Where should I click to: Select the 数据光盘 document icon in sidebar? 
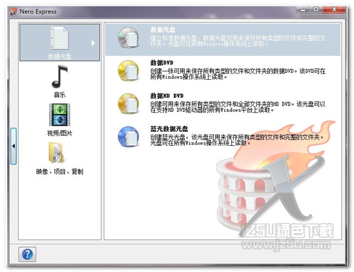click(59, 38)
